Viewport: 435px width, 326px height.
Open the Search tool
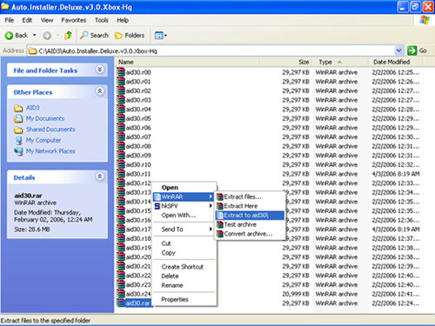click(x=94, y=36)
